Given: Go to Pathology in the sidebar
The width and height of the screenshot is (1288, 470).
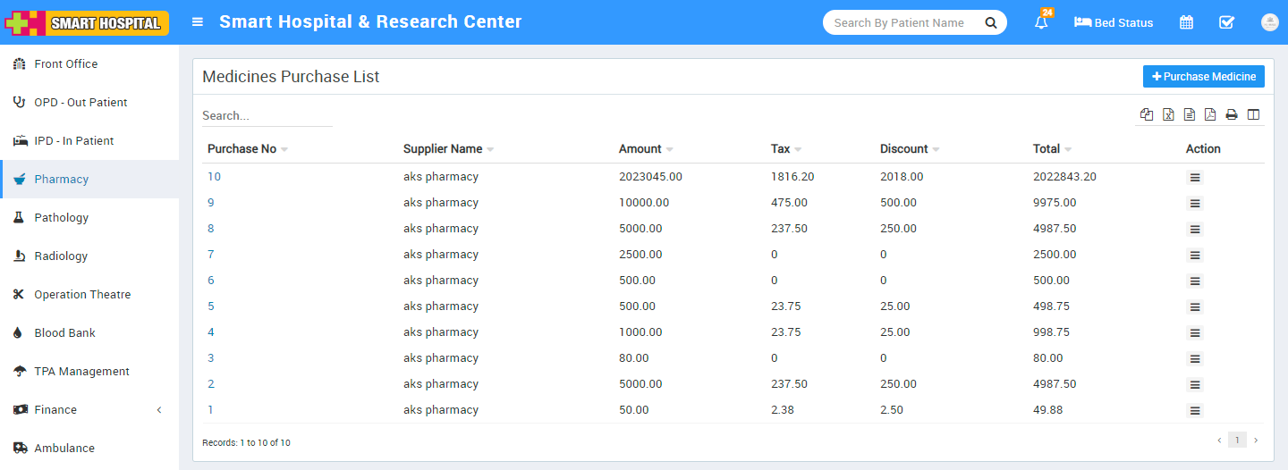Looking at the screenshot, I should tap(61, 218).
